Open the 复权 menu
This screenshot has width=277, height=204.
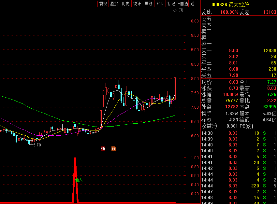[x=103, y=4]
